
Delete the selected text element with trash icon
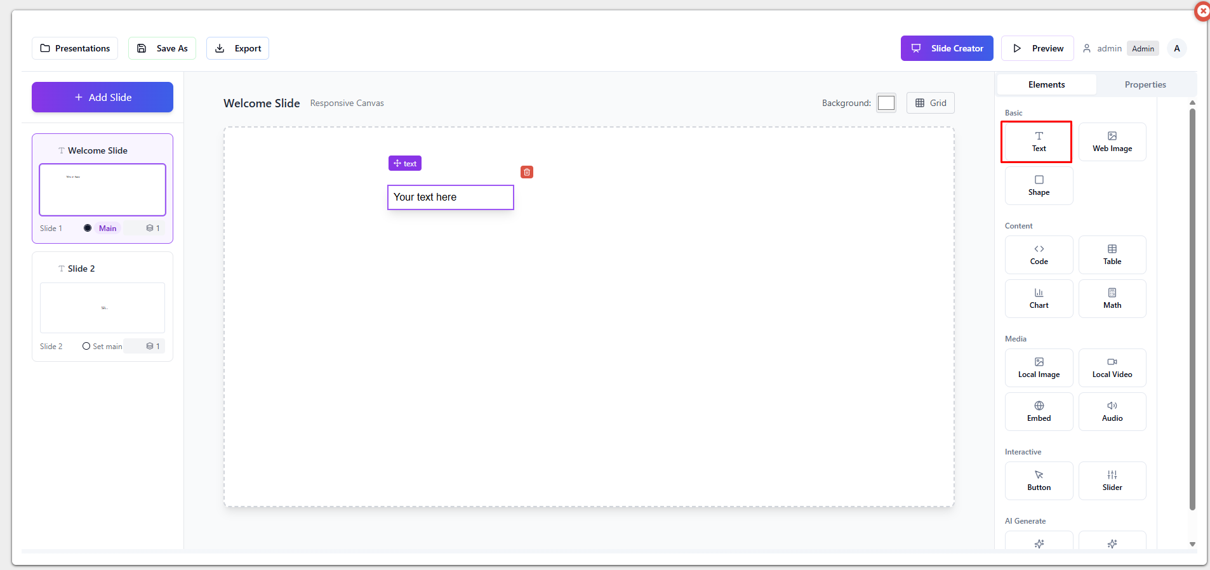(526, 172)
